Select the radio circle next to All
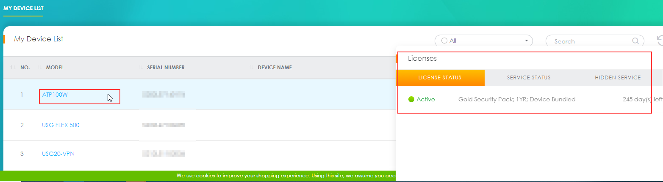 (x=444, y=41)
